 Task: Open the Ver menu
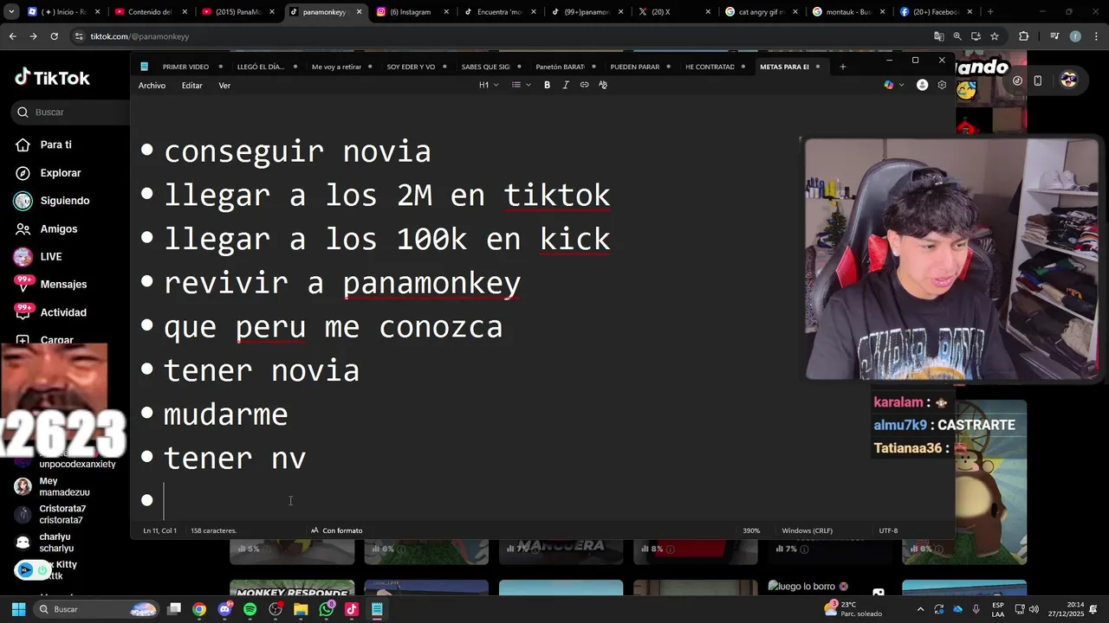coord(224,86)
